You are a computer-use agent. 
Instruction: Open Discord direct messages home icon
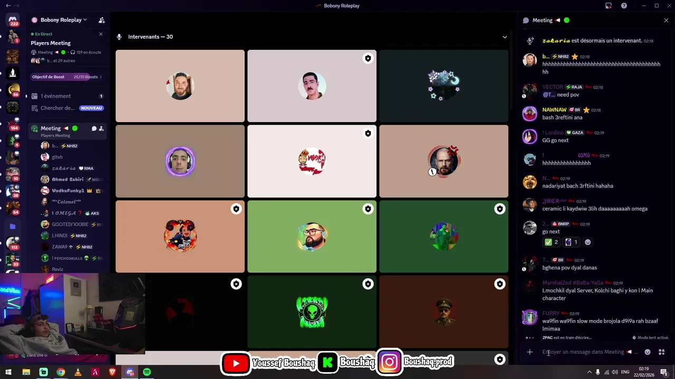pos(13,19)
